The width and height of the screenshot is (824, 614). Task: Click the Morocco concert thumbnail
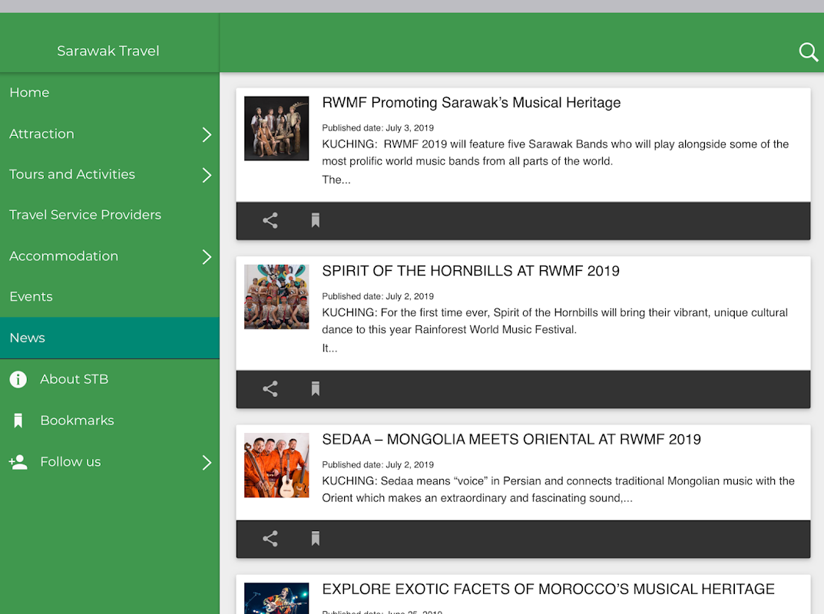pyautogui.click(x=276, y=598)
